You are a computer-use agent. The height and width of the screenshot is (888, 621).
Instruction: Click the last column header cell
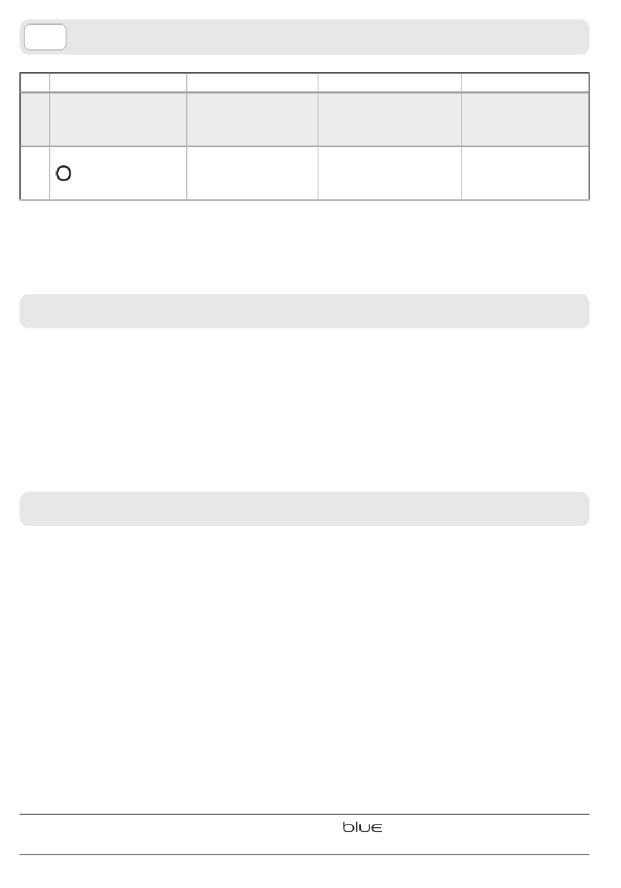pyautogui.click(x=525, y=82)
